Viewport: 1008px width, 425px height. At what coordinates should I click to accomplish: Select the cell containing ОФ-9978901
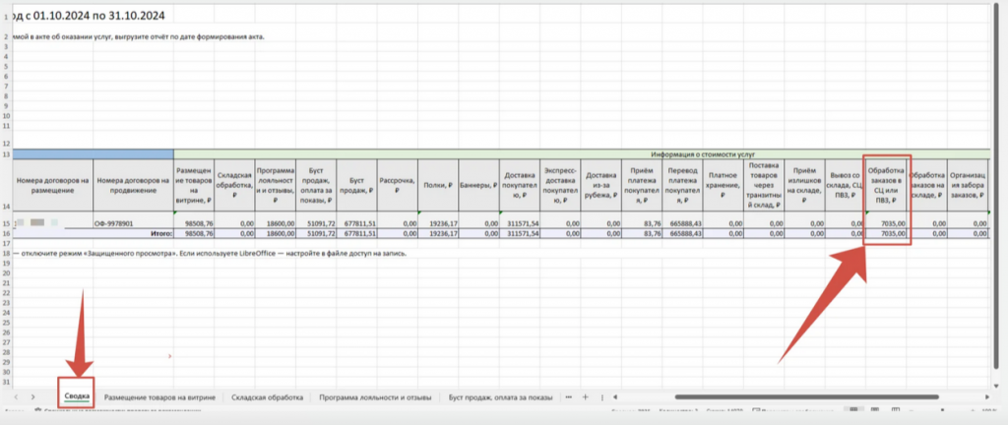(x=133, y=224)
